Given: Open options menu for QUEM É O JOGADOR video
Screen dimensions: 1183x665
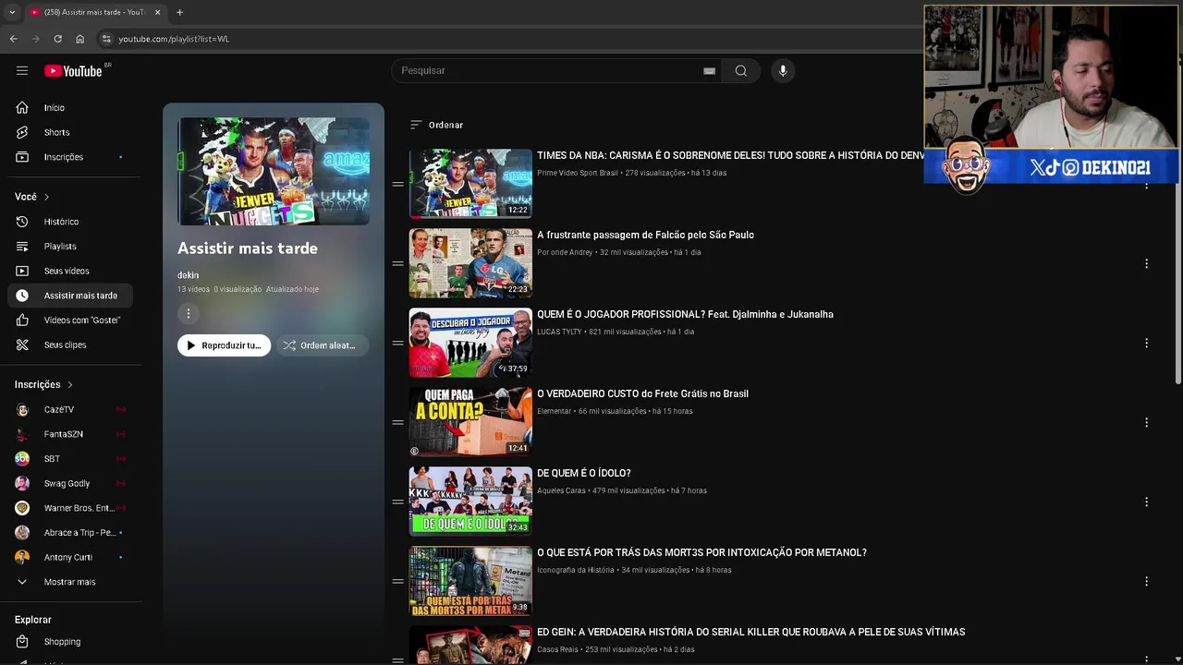Looking at the screenshot, I should click(x=1146, y=343).
